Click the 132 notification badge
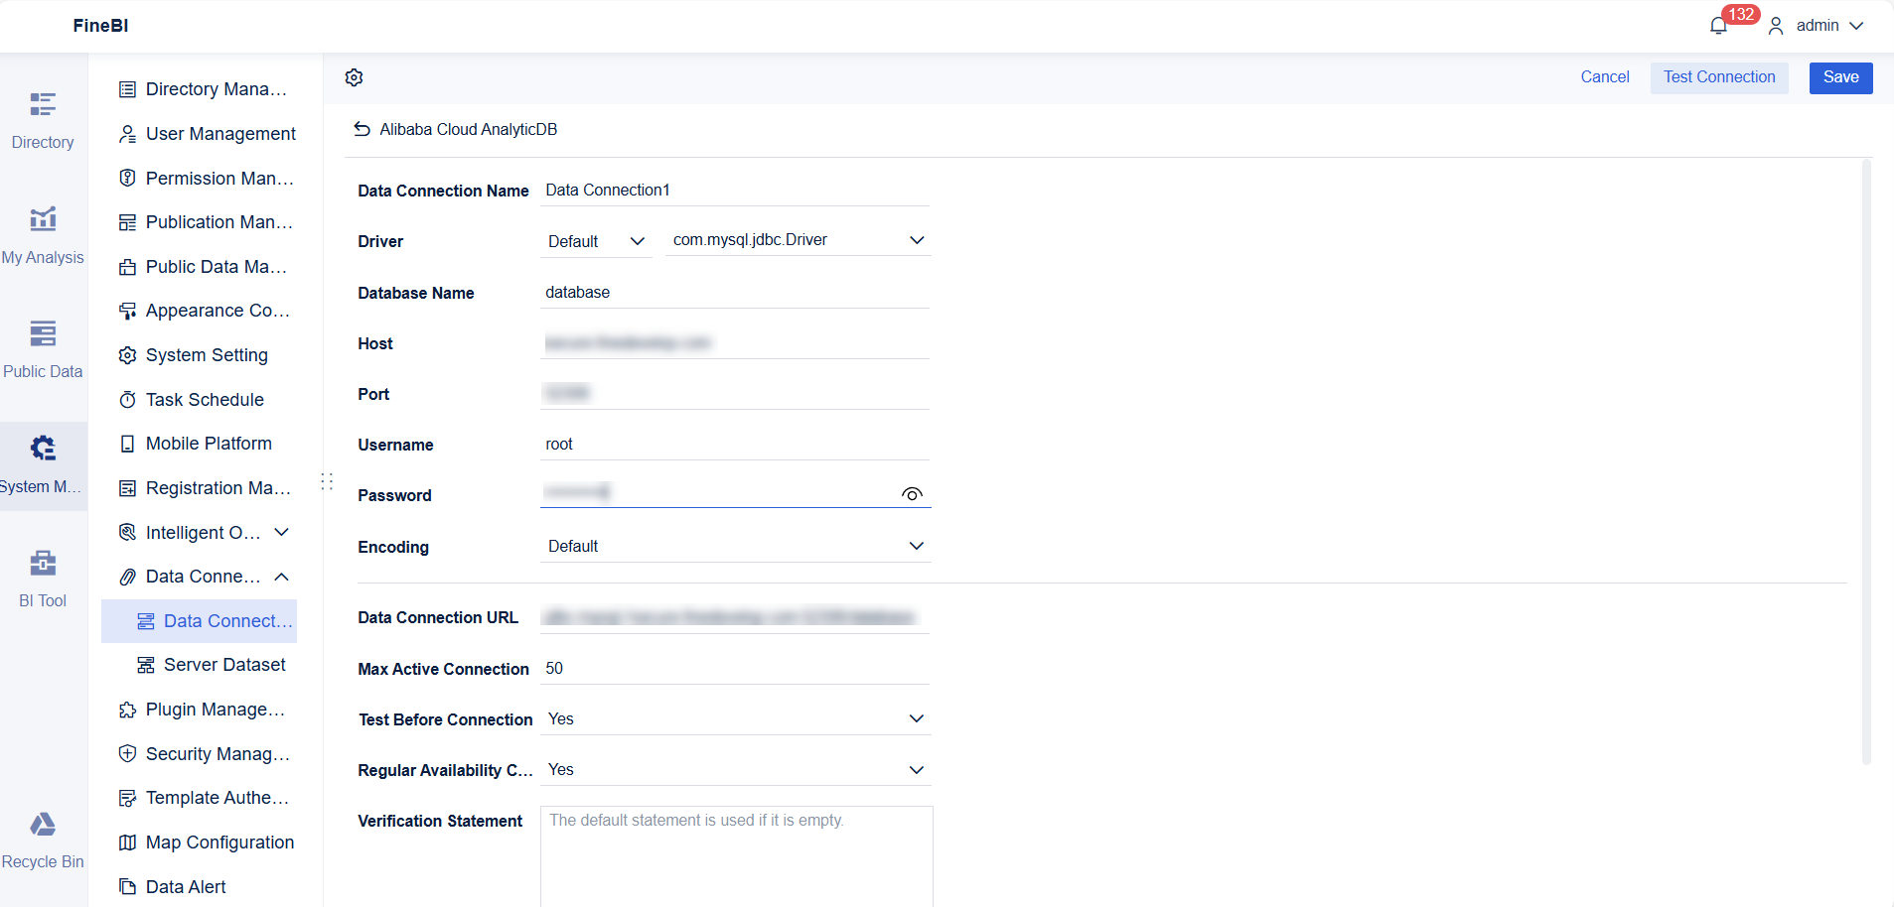Viewport: 1894px width, 907px height. click(x=1740, y=14)
